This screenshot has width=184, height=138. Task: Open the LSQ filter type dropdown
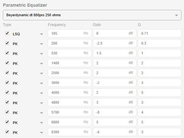pos(28,34)
